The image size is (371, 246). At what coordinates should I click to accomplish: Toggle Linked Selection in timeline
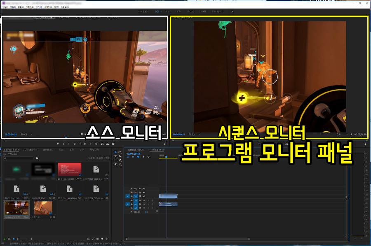(x=138, y=157)
